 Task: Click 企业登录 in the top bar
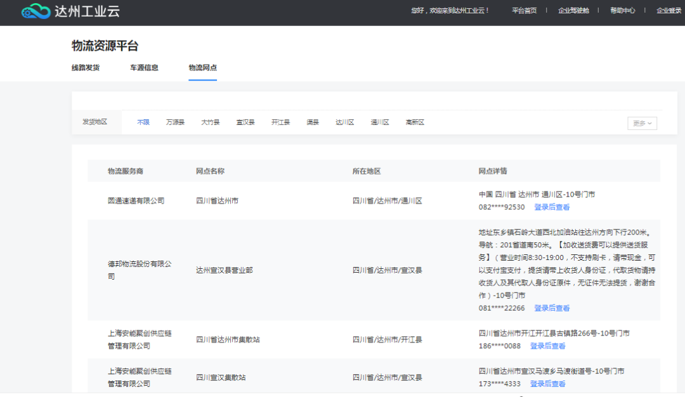[669, 11]
